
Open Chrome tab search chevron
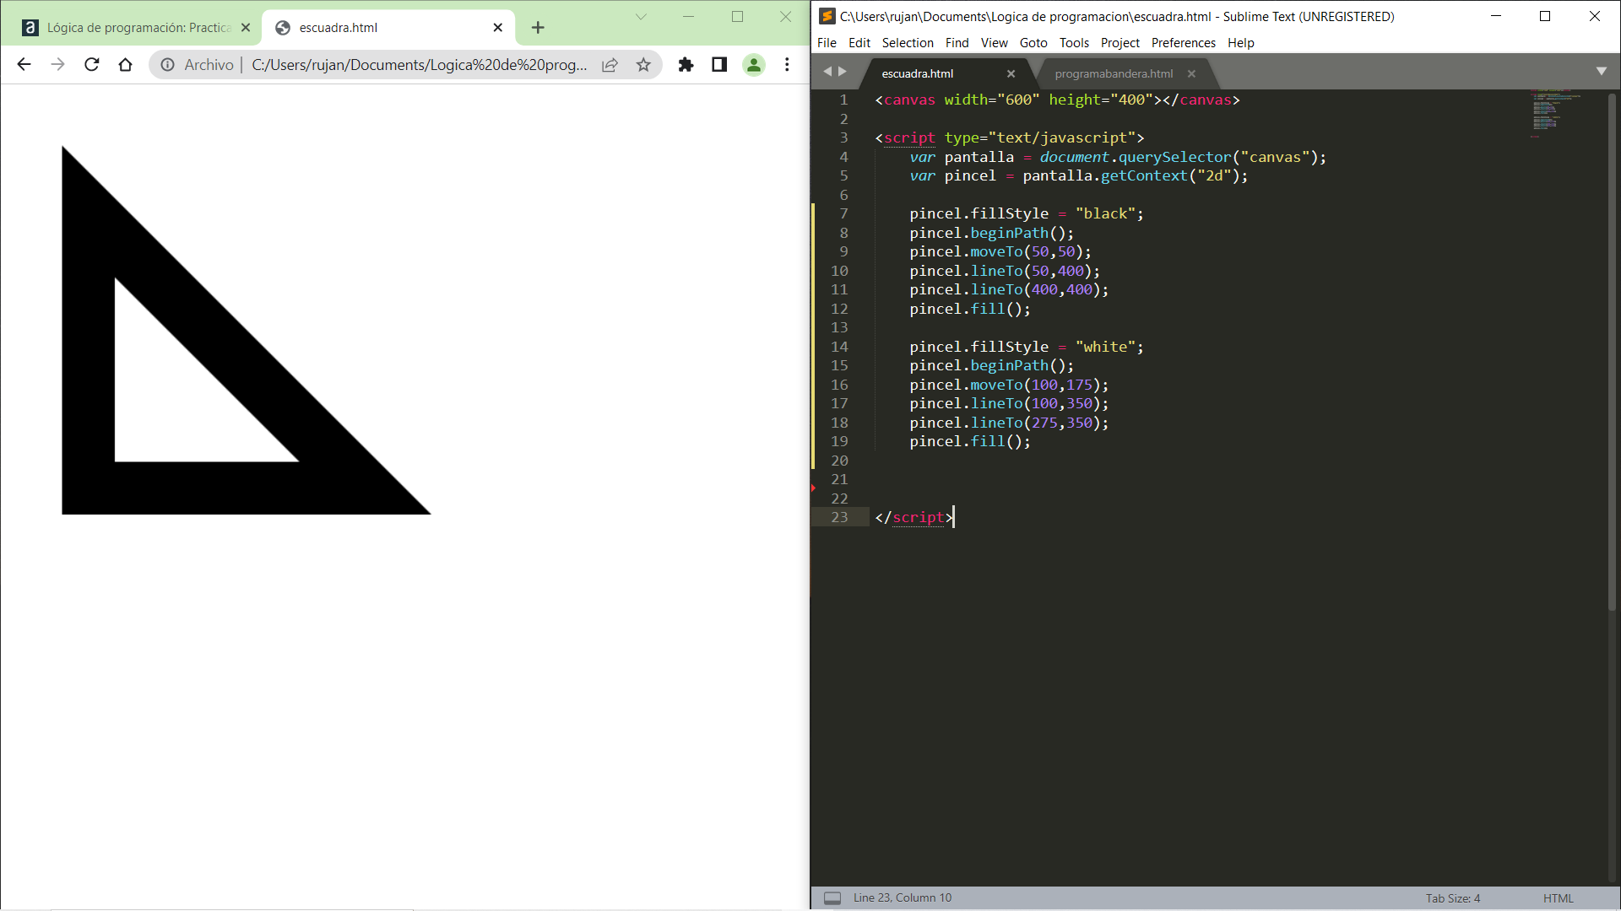coord(641,17)
